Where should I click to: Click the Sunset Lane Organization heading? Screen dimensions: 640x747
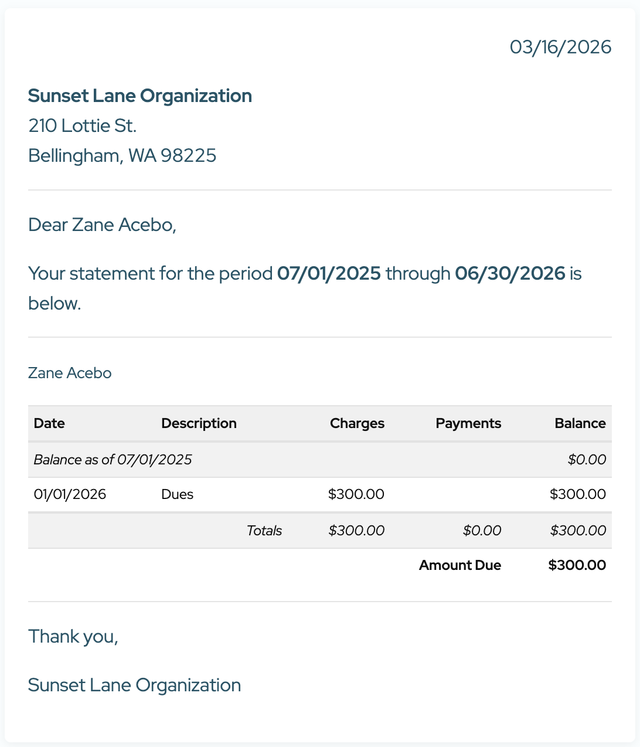pyautogui.click(x=140, y=96)
